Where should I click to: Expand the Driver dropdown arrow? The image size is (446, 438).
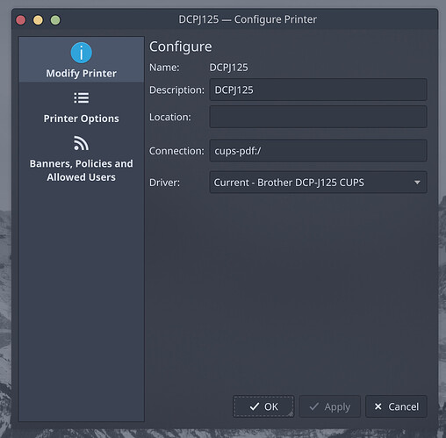tap(417, 183)
